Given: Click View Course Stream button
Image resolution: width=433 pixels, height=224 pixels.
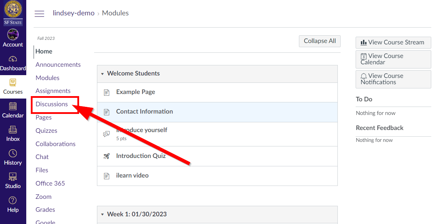Looking at the screenshot, I should [x=393, y=42].
